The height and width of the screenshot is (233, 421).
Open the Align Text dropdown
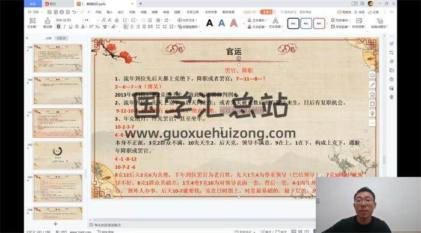[x=187, y=20]
